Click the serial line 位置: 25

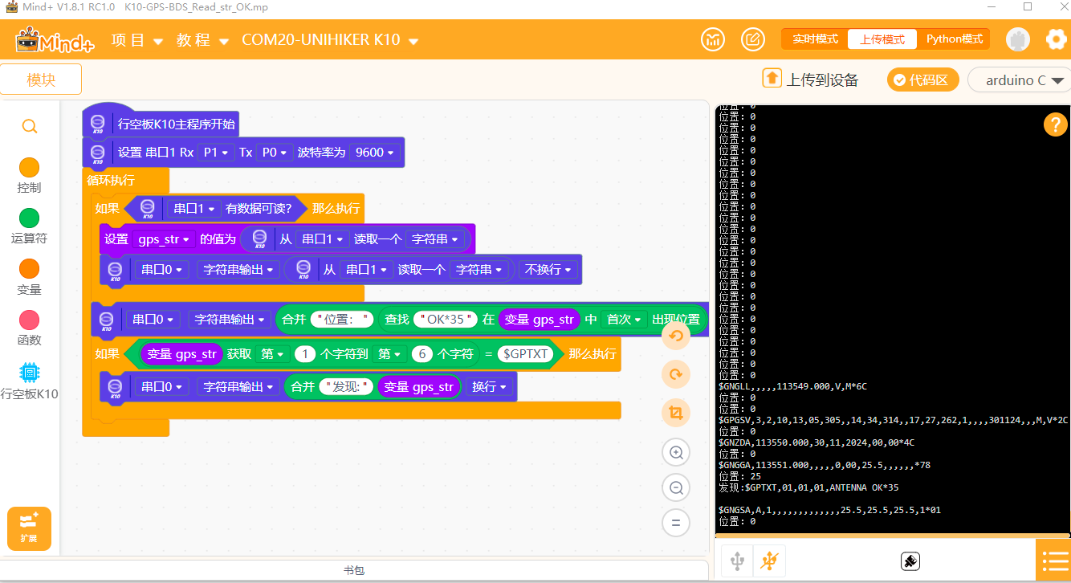pos(739,476)
